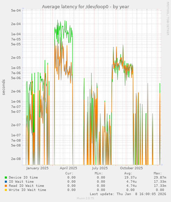Click the 'Munin 2.0.75' footer text

85,198
